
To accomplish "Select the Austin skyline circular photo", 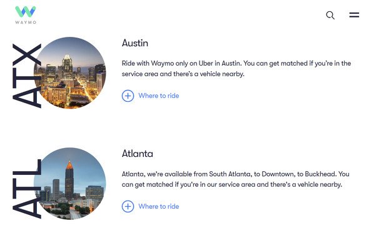I will coord(70,73).
